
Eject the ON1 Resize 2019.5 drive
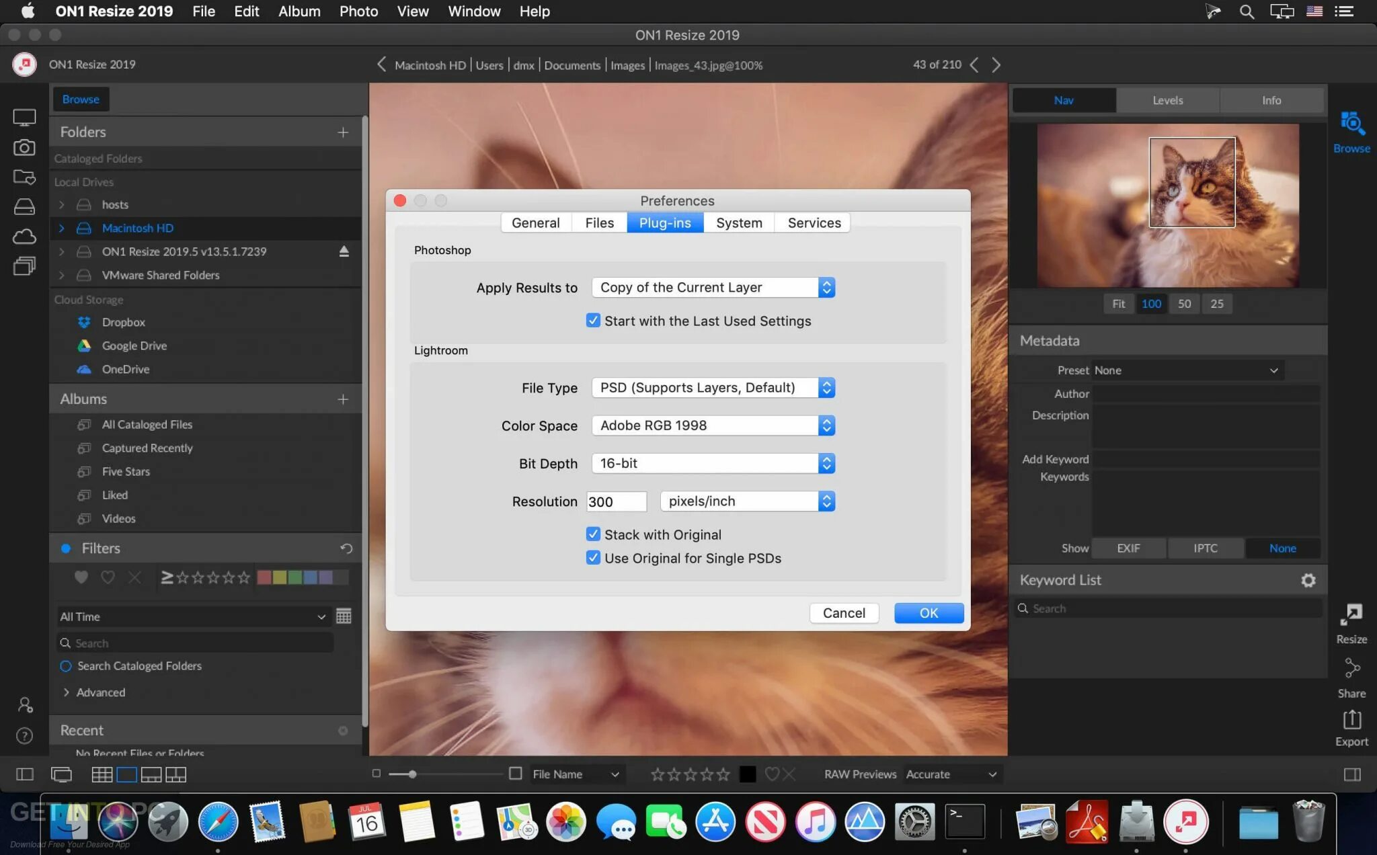344,251
